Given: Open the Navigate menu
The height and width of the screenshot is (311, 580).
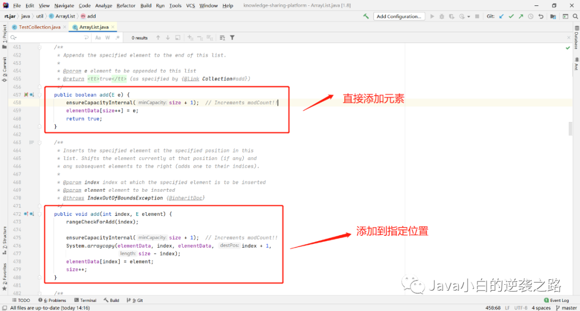Looking at the screenshot, I should coord(64,5).
